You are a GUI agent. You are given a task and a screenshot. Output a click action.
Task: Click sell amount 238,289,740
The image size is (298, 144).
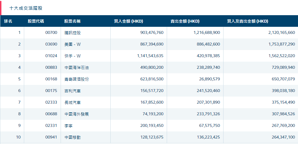coord(208,67)
